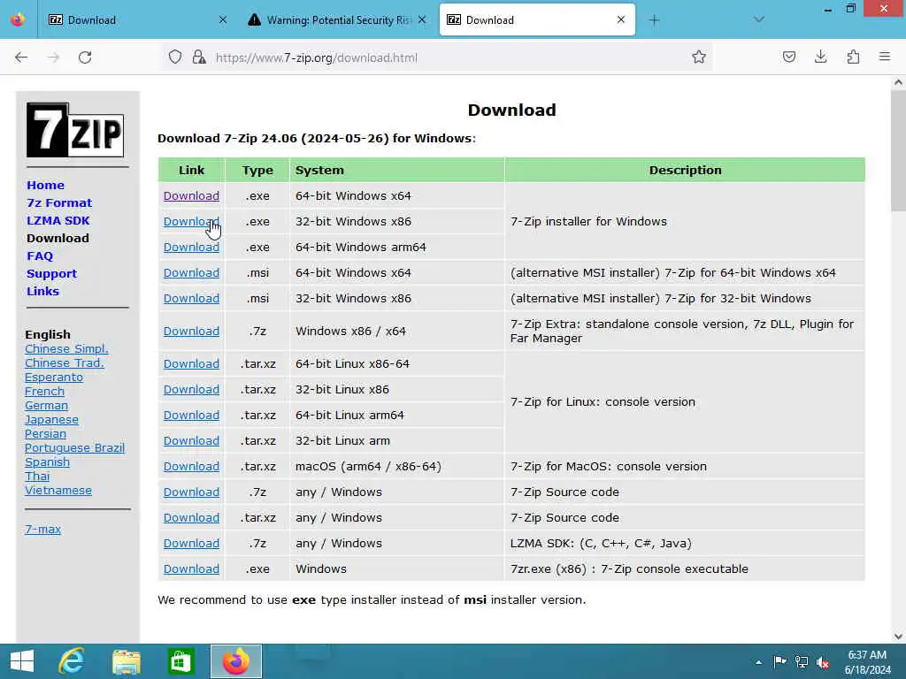Download the source code .tar.xz
This screenshot has width=906, height=679.
coord(191,518)
